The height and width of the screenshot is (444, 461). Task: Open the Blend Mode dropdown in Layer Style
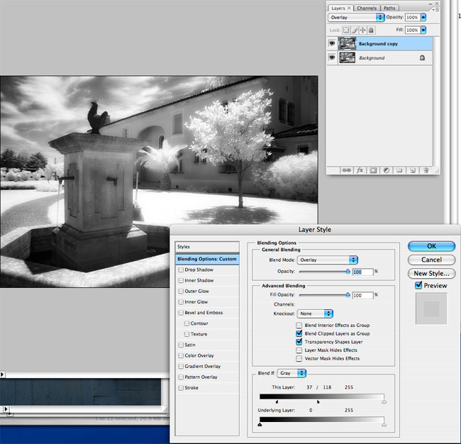pos(328,260)
